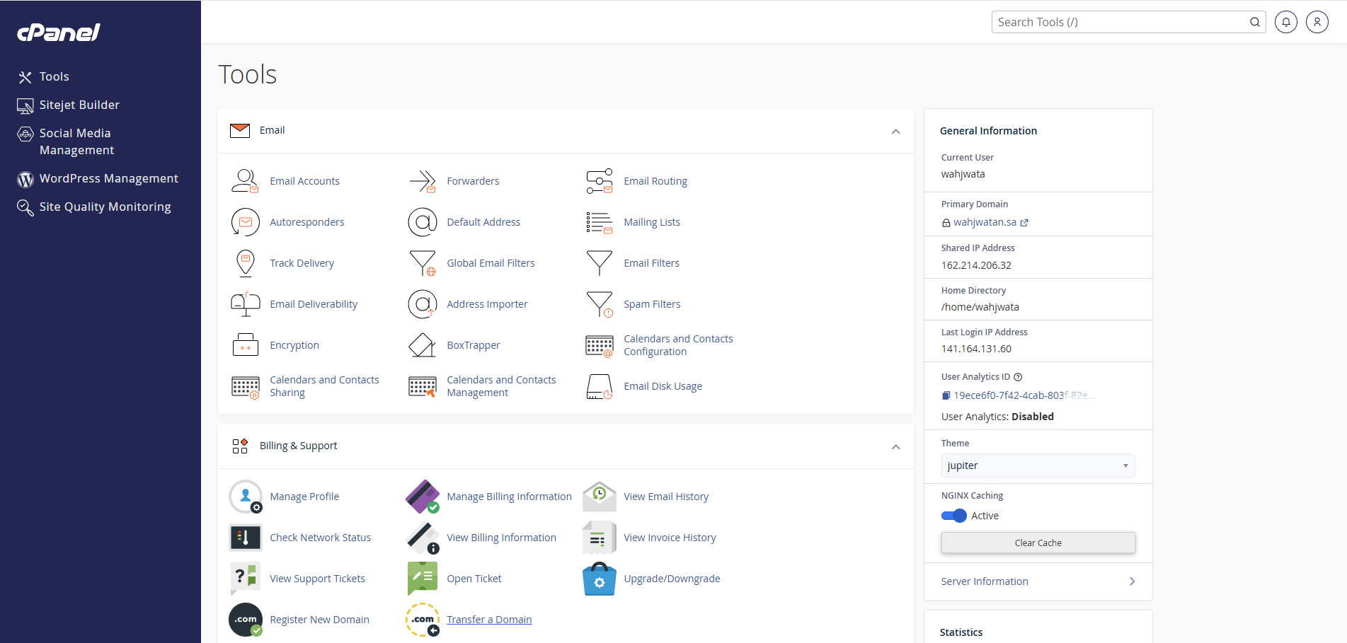Expand Server Information
1347x643 pixels.
coord(1038,581)
